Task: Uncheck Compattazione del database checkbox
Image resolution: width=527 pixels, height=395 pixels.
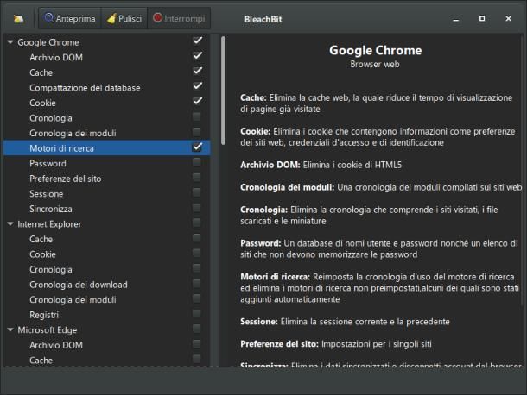Action: pyautogui.click(x=197, y=86)
